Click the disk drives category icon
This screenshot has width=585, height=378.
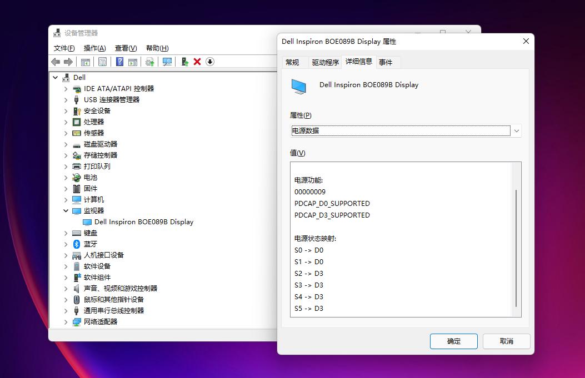pyautogui.click(x=77, y=145)
